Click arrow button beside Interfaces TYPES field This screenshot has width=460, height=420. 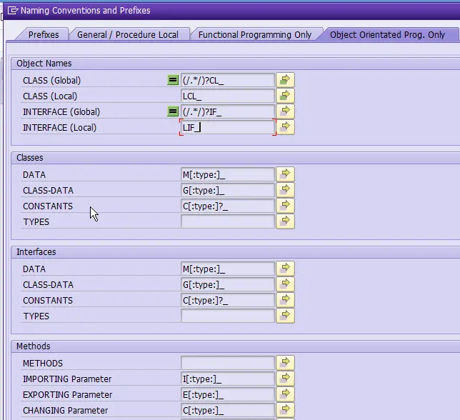coord(285,316)
